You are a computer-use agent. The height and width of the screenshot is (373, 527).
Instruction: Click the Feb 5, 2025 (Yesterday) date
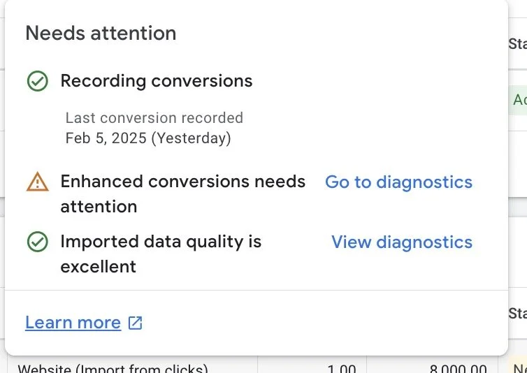pyautogui.click(x=147, y=138)
